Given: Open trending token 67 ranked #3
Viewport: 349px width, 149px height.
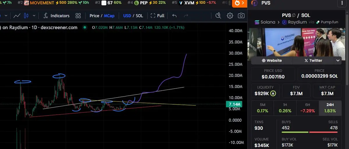Looking at the screenshot, I should pyautogui.click(x=108, y=3).
